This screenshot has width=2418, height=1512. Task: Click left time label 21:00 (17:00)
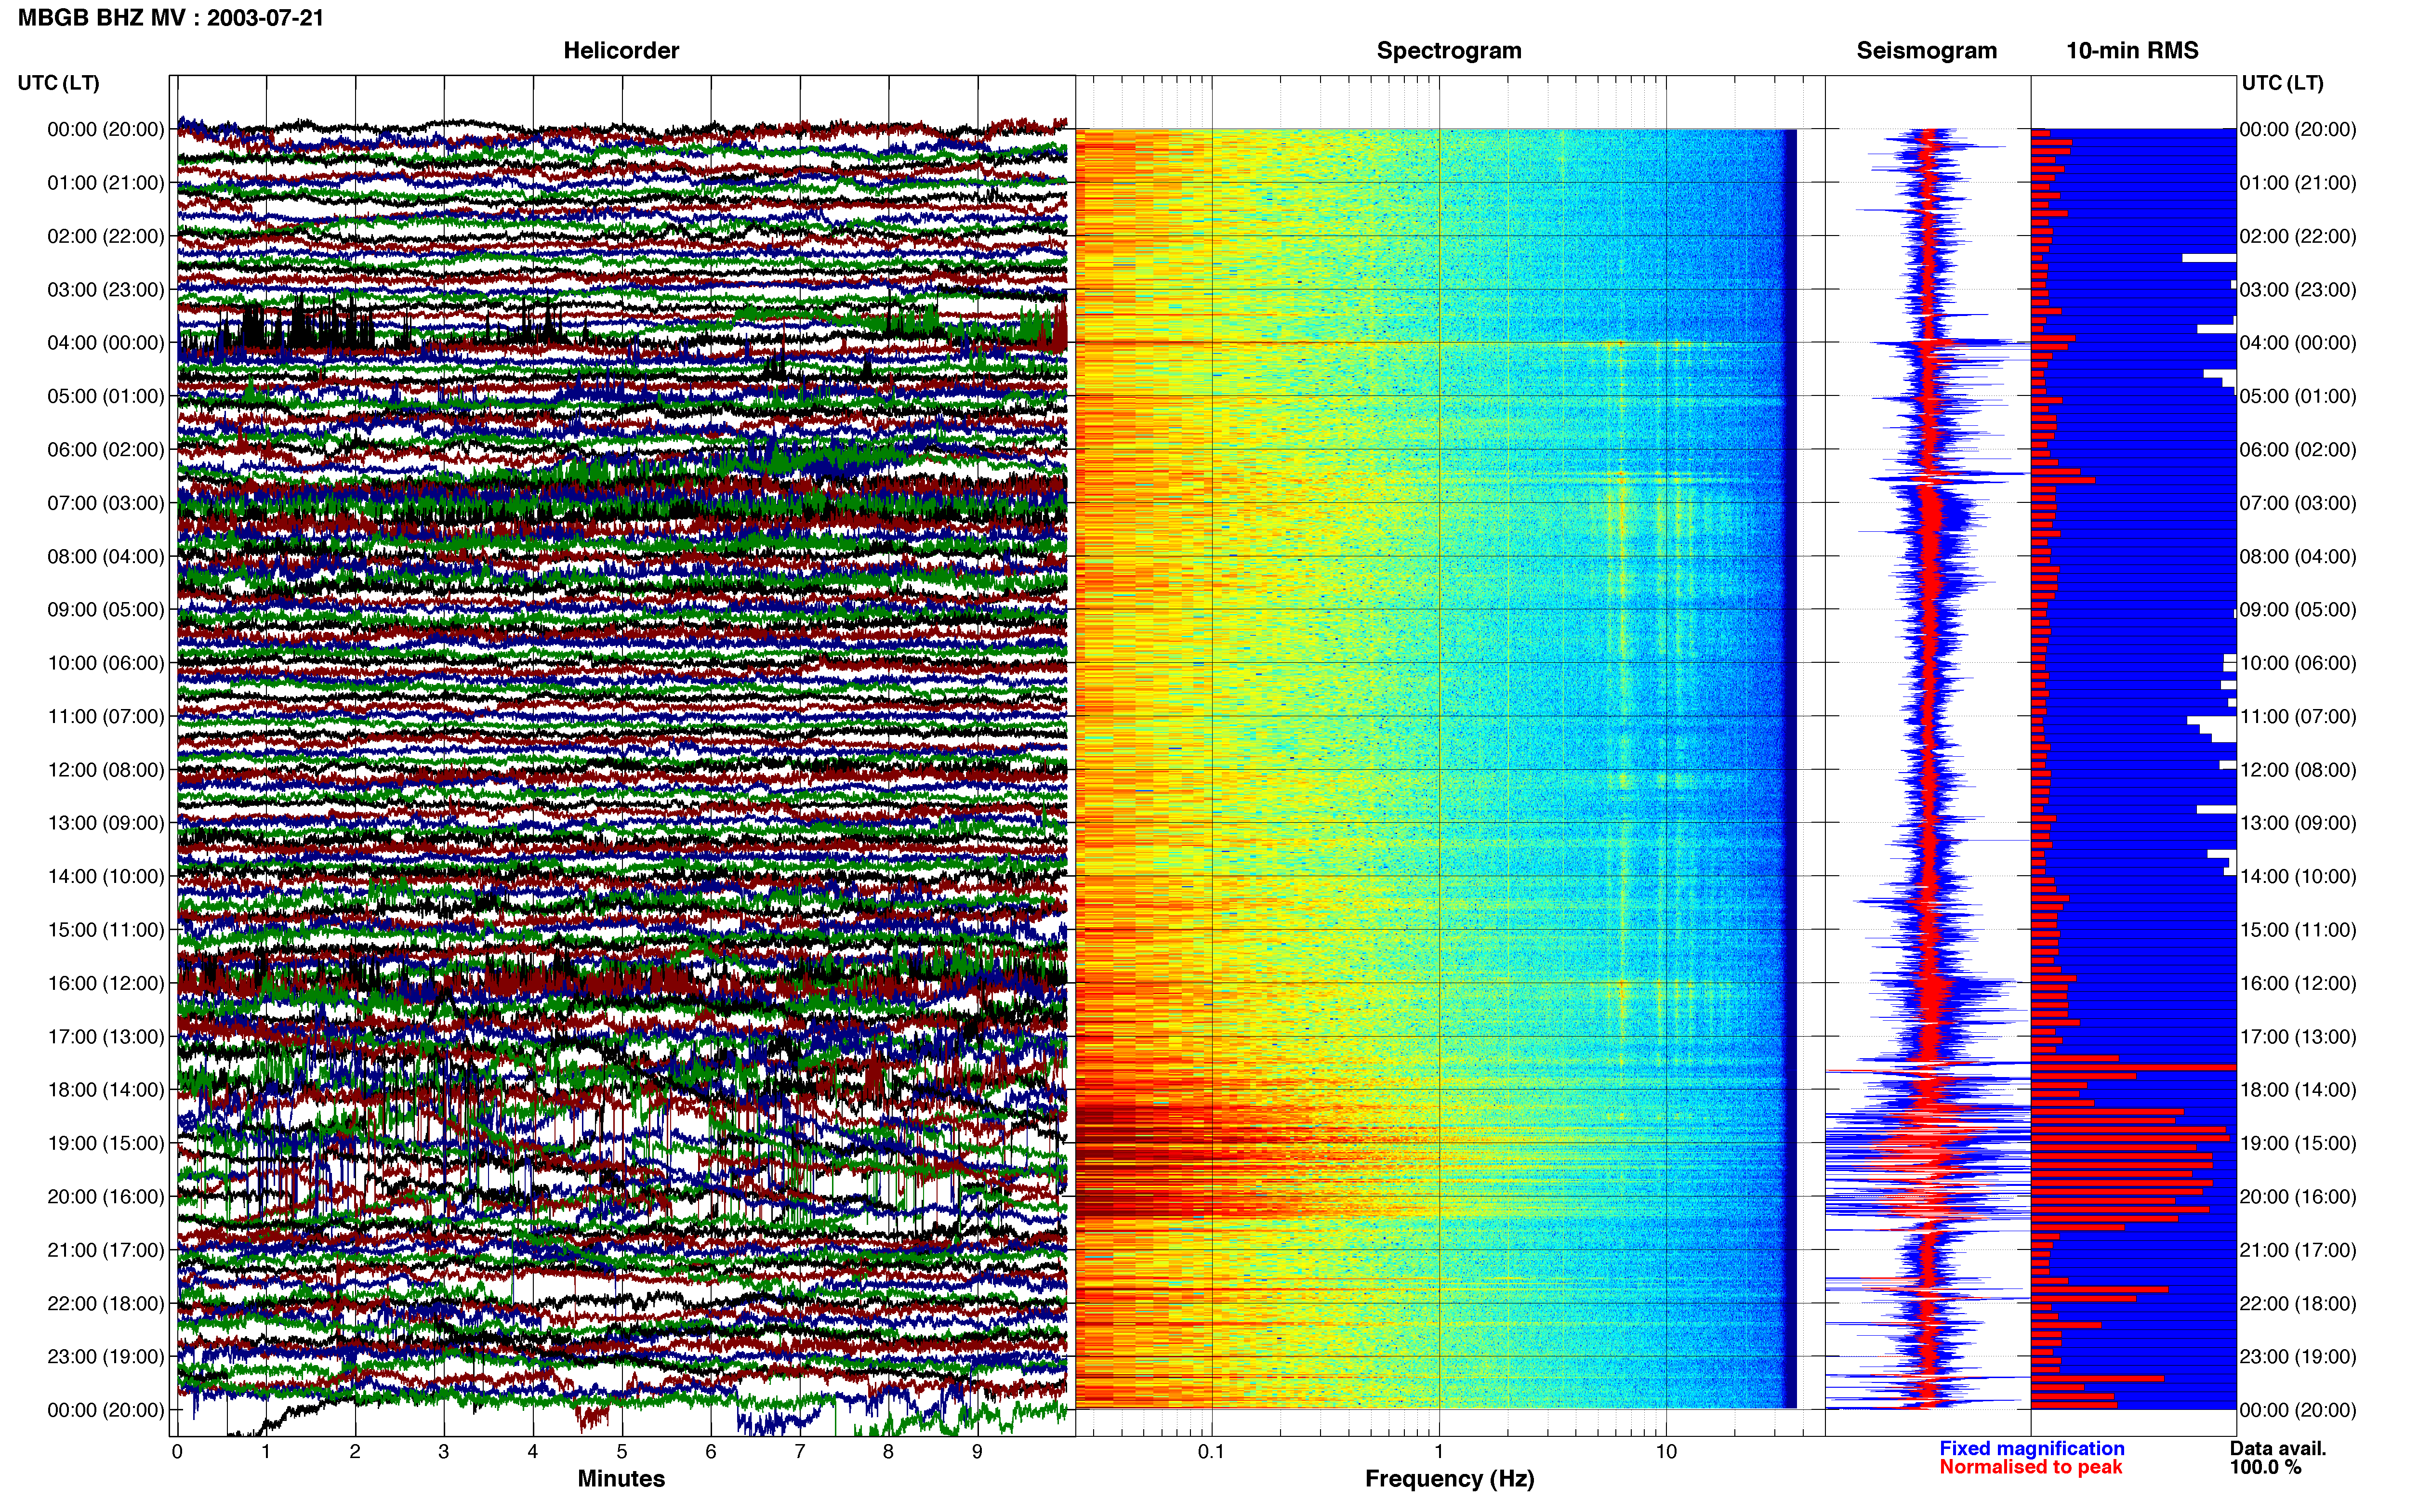pyautogui.click(x=106, y=1250)
